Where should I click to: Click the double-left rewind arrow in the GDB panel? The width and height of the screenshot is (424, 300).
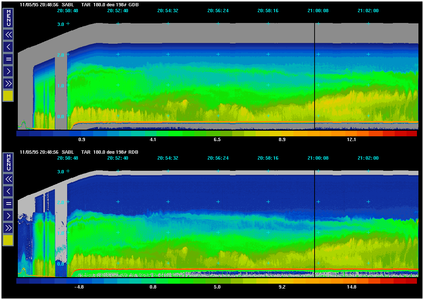click(x=8, y=35)
